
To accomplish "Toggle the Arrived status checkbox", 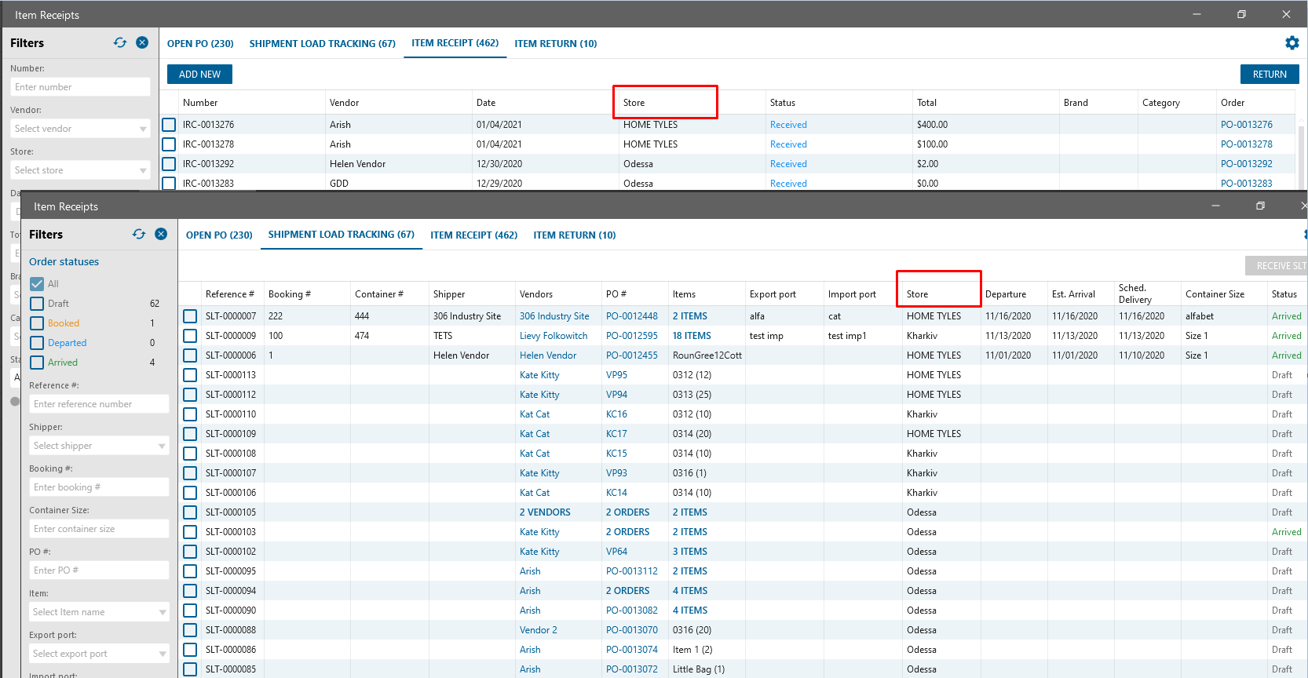I will coord(37,363).
